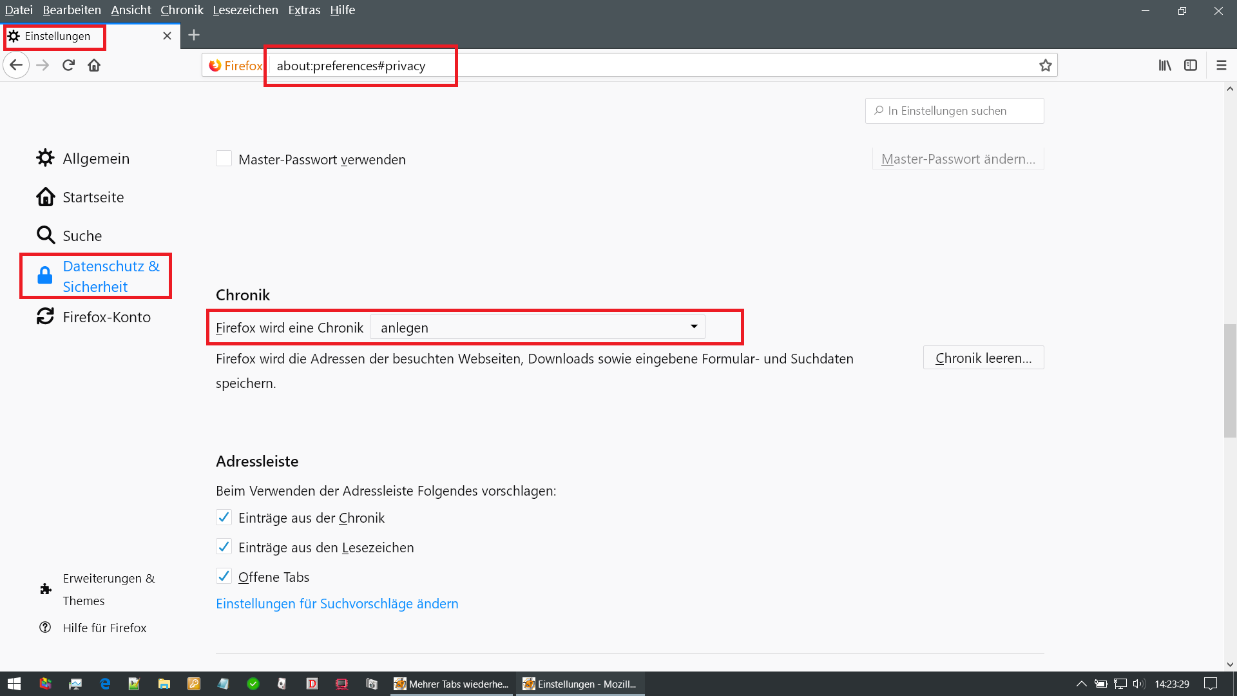Enable Master-Passwort verwenden checkbox

[224, 159]
